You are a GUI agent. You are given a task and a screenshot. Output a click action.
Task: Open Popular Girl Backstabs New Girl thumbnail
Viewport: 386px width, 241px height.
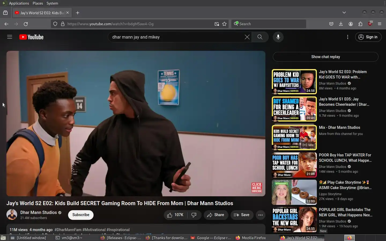coord(294,220)
